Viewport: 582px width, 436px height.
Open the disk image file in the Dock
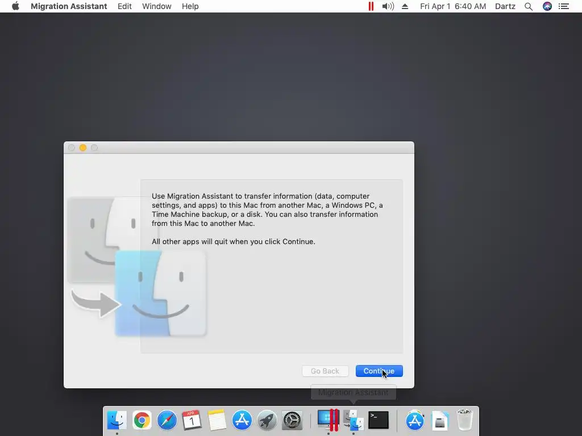tap(440, 421)
